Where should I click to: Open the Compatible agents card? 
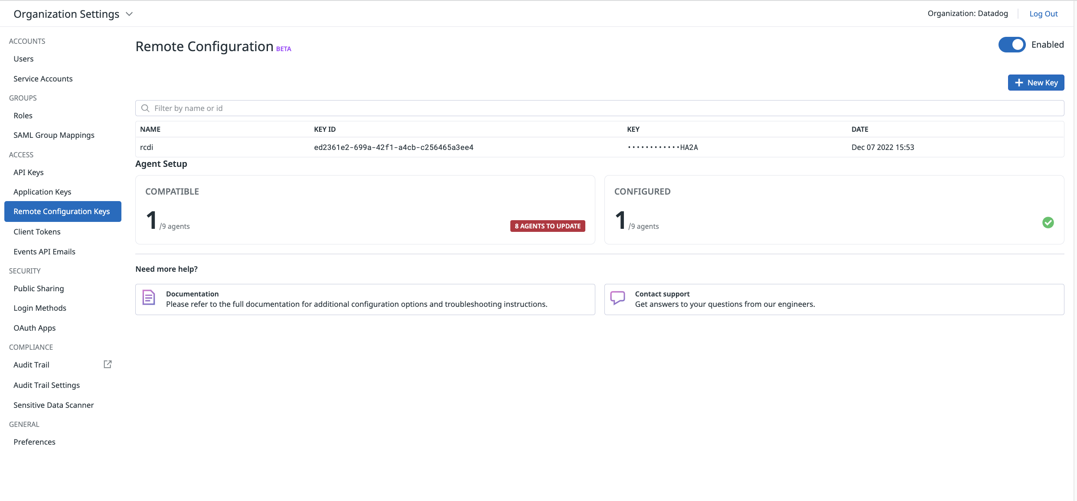point(365,210)
